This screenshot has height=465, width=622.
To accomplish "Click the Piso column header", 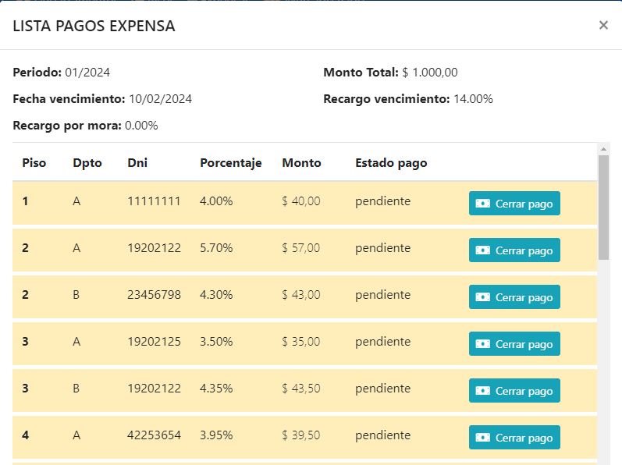I will click(34, 163).
